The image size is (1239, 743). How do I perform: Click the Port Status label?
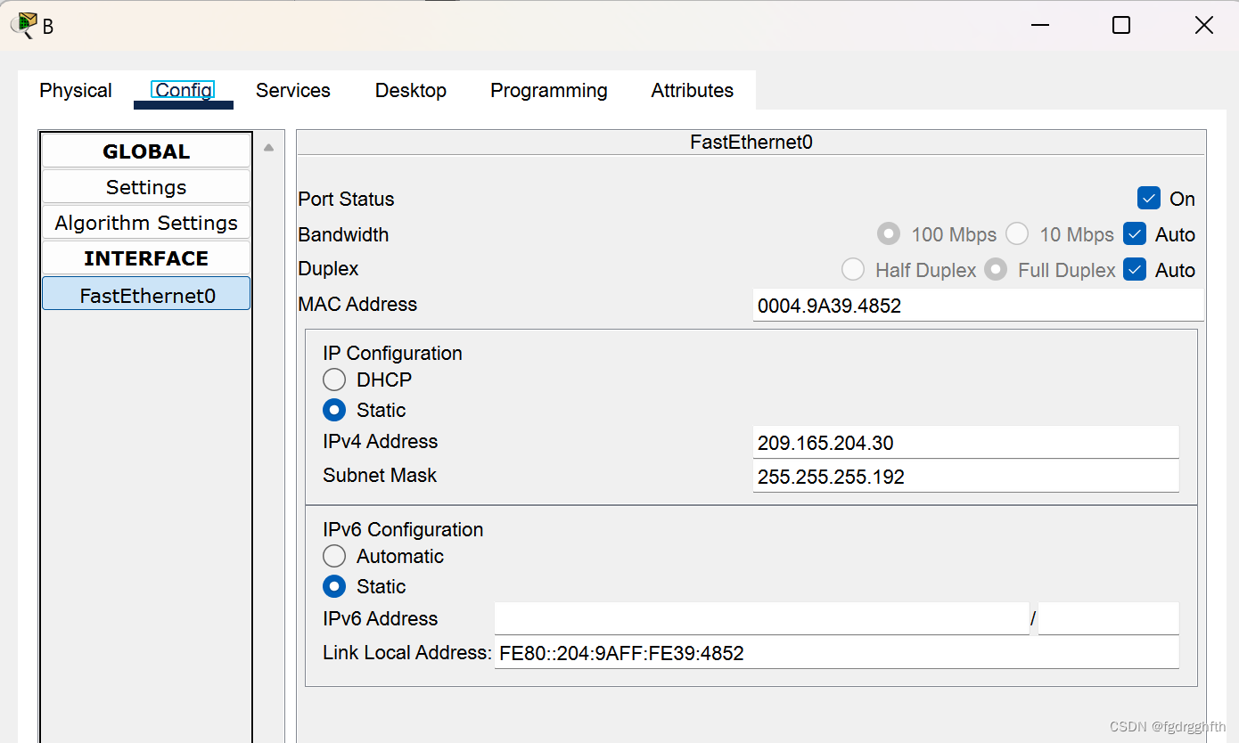click(x=346, y=199)
